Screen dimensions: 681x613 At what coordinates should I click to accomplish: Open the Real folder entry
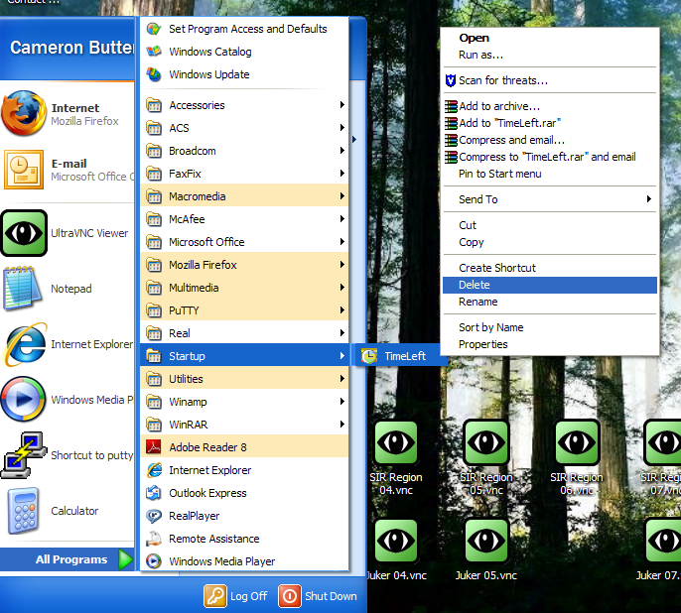244,333
